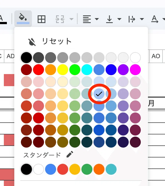Viewport: 165px width, 186px height.
Task: Select the dark red berry swatch in vivid row
Action: click(x=26, y=70)
